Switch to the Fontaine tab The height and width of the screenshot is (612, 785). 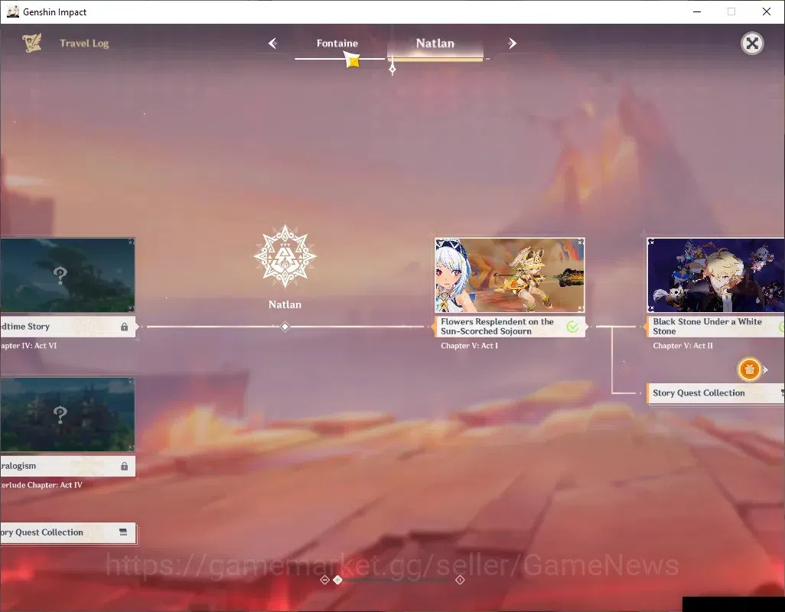[x=337, y=44]
